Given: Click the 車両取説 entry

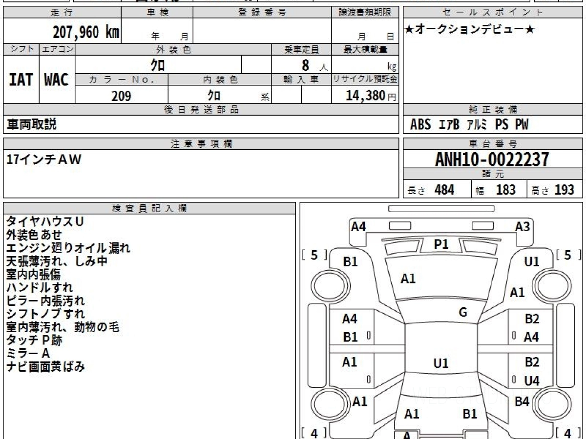Looking at the screenshot, I should [32, 124].
